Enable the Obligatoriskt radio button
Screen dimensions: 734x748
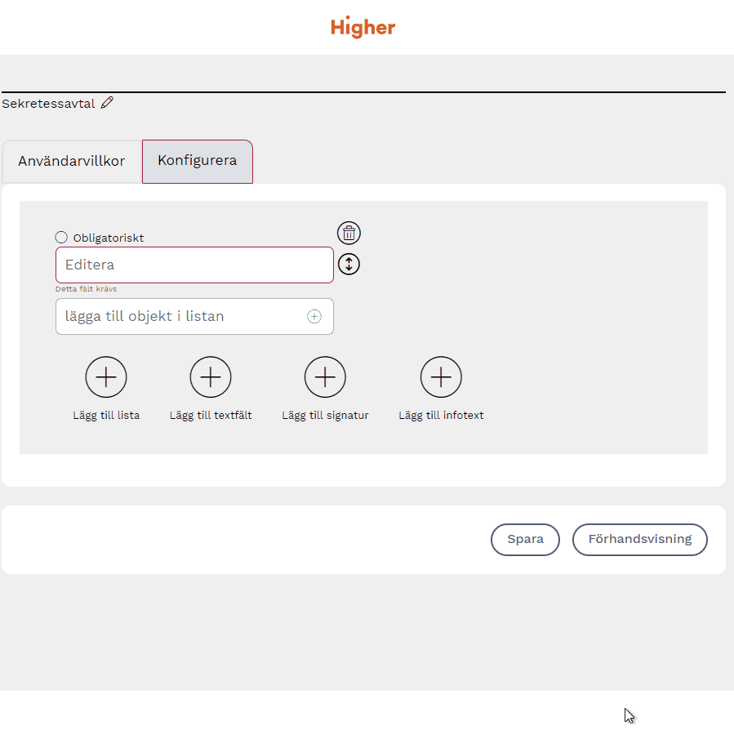click(61, 238)
